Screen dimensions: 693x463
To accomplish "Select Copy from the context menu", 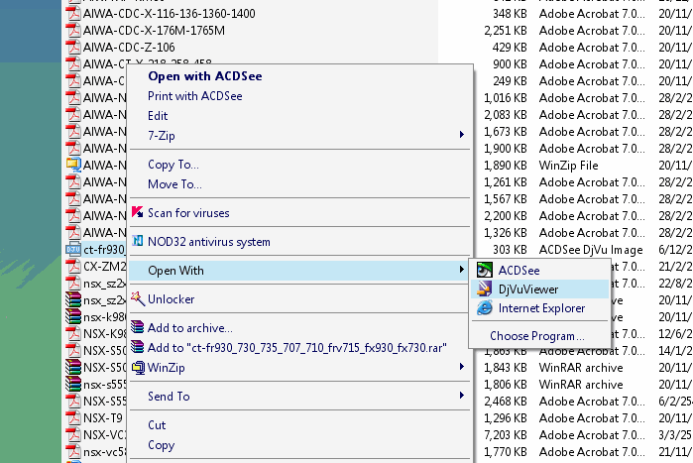I will coord(162,445).
